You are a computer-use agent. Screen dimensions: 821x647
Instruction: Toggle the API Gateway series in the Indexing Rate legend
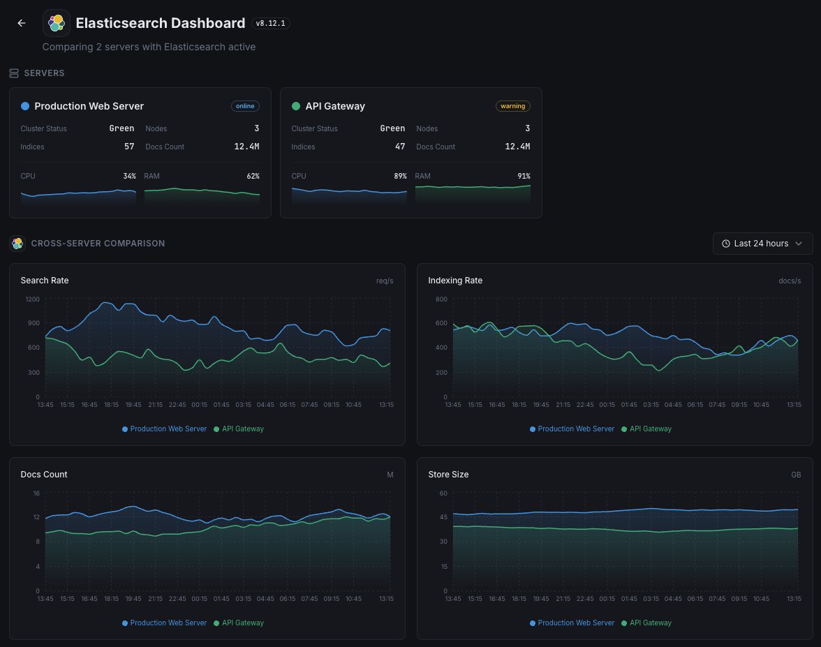click(646, 429)
